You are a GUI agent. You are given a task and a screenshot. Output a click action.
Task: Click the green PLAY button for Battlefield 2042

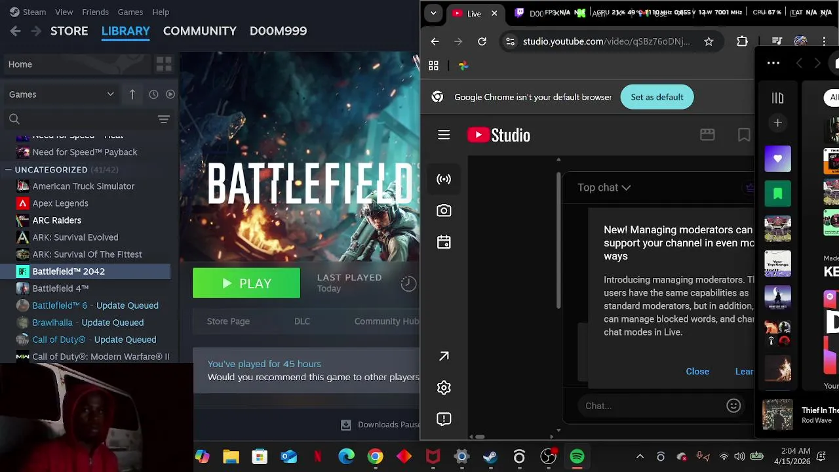246,283
